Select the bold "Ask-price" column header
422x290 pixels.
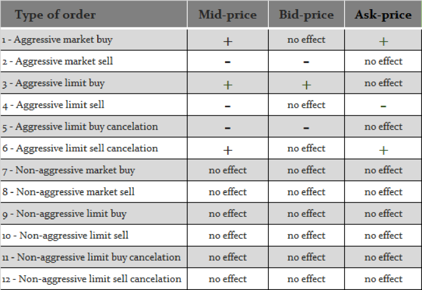coord(383,15)
